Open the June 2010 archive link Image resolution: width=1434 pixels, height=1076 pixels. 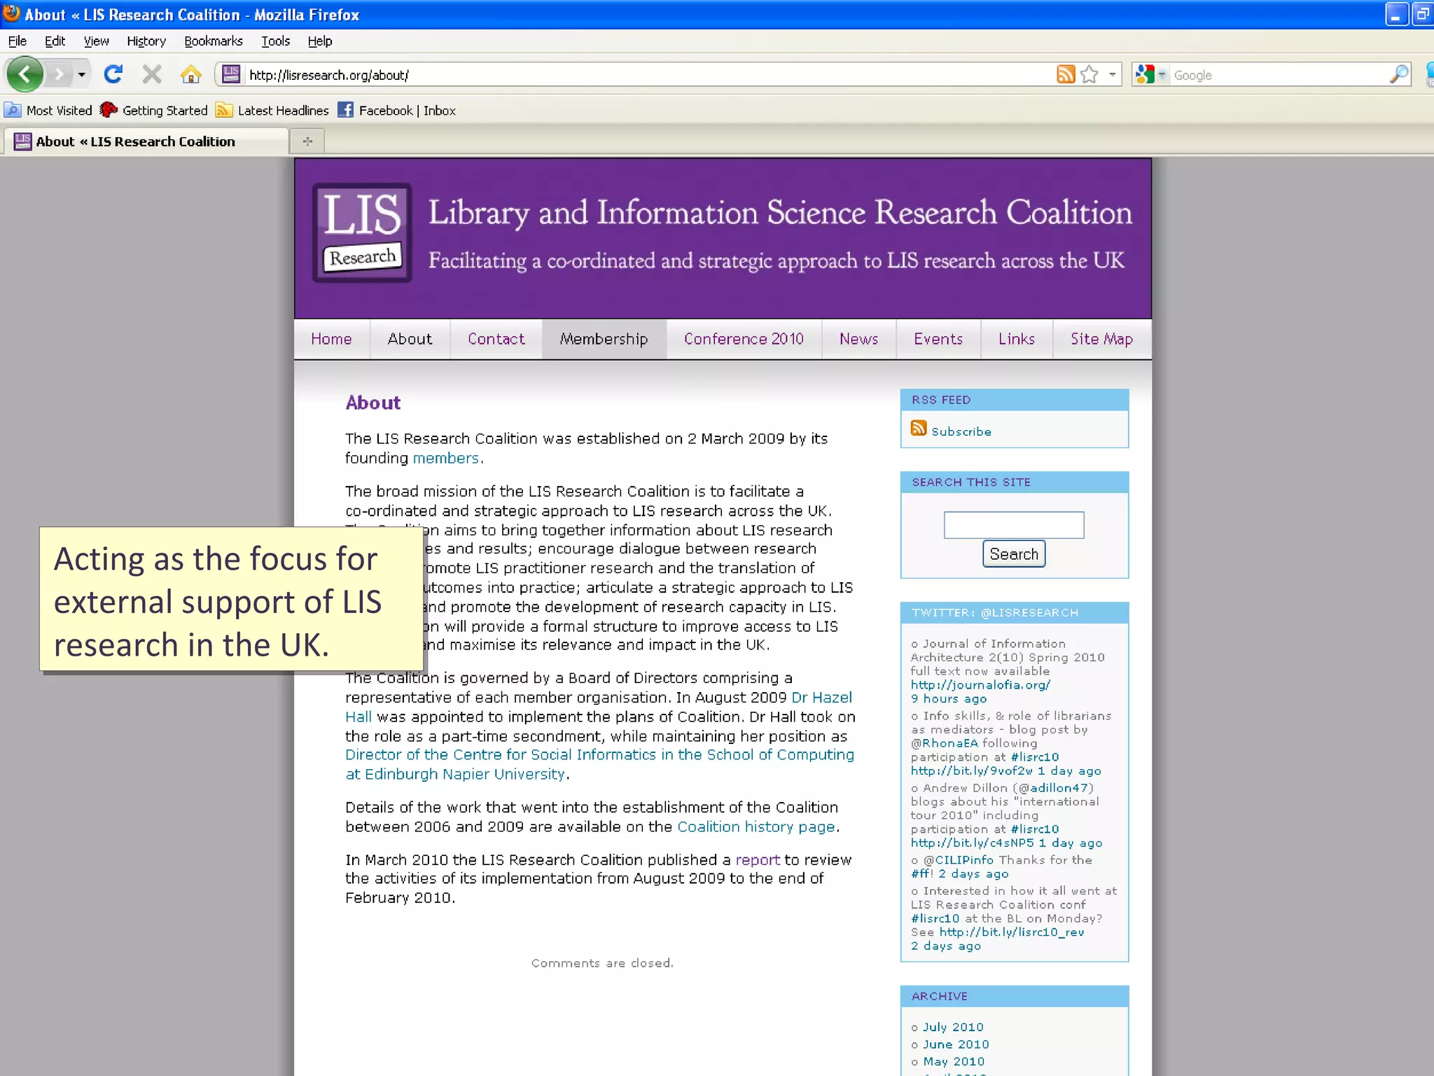[x=956, y=1044]
